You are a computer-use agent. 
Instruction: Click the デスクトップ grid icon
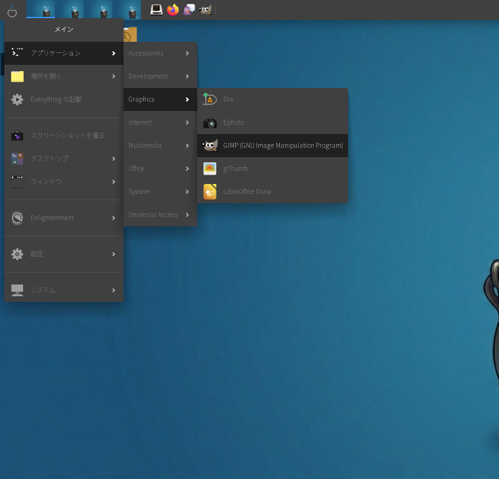17,158
